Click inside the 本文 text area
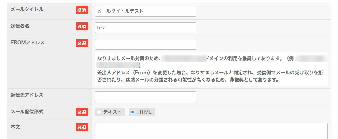Viewport: 338px width, 139px height. coord(211,131)
